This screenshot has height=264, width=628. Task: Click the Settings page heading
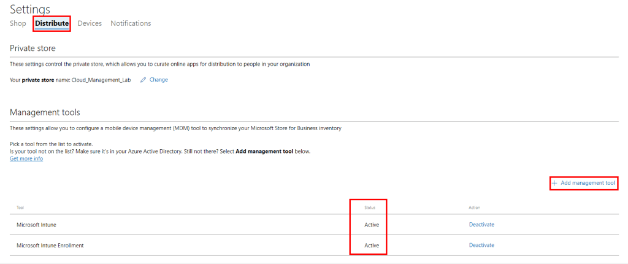click(30, 9)
